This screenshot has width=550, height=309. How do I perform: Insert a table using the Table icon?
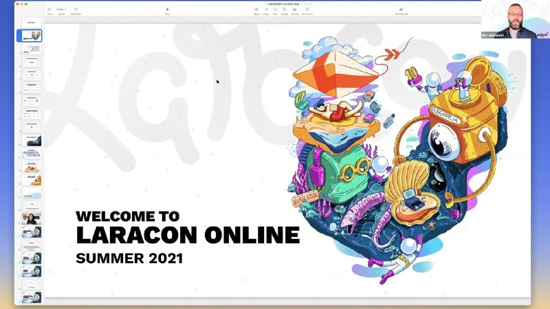coord(256,11)
